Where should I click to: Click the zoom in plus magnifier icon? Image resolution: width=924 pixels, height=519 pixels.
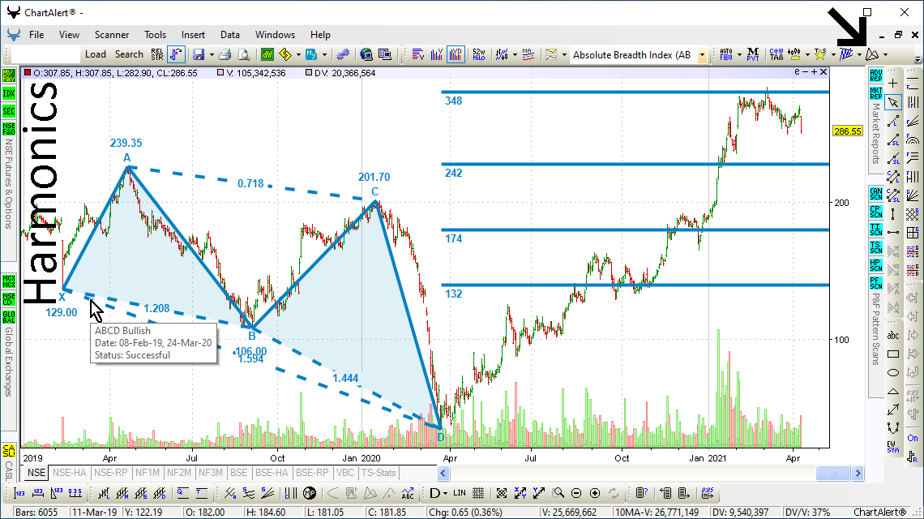(x=595, y=493)
